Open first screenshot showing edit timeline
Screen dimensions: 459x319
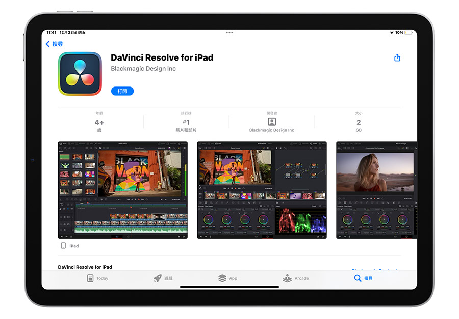tap(123, 190)
